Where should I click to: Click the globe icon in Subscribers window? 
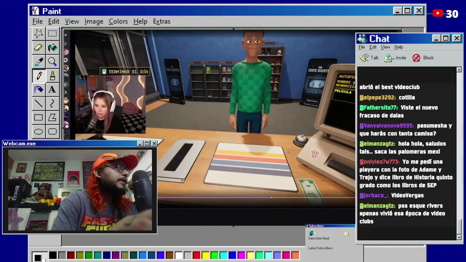[x=311, y=233]
